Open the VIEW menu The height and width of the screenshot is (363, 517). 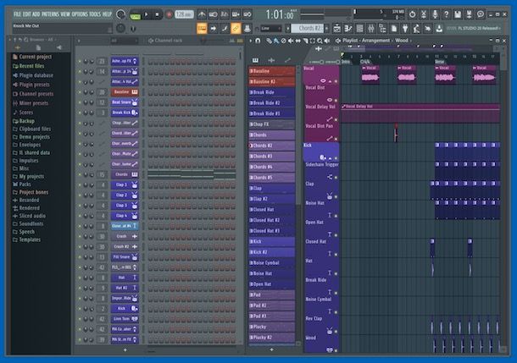pos(65,14)
